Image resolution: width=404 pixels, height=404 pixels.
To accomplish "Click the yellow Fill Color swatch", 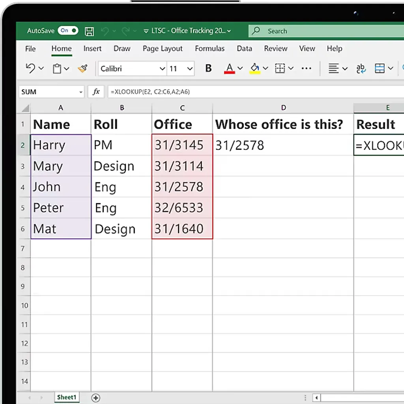I will click(x=254, y=72).
